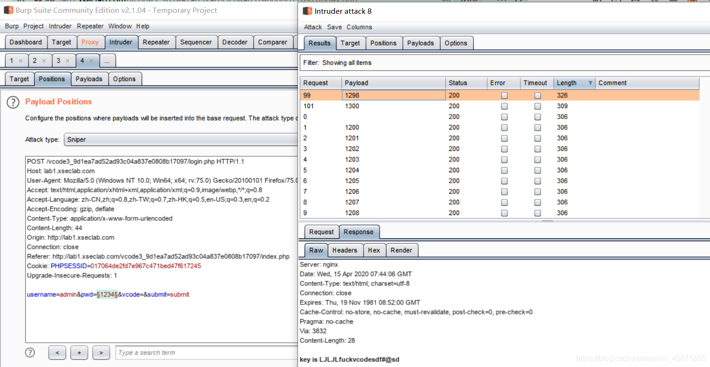Switch to the Comparer tab
Image resolution: width=710 pixels, height=367 pixels.
pyautogui.click(x=272, y=42)
